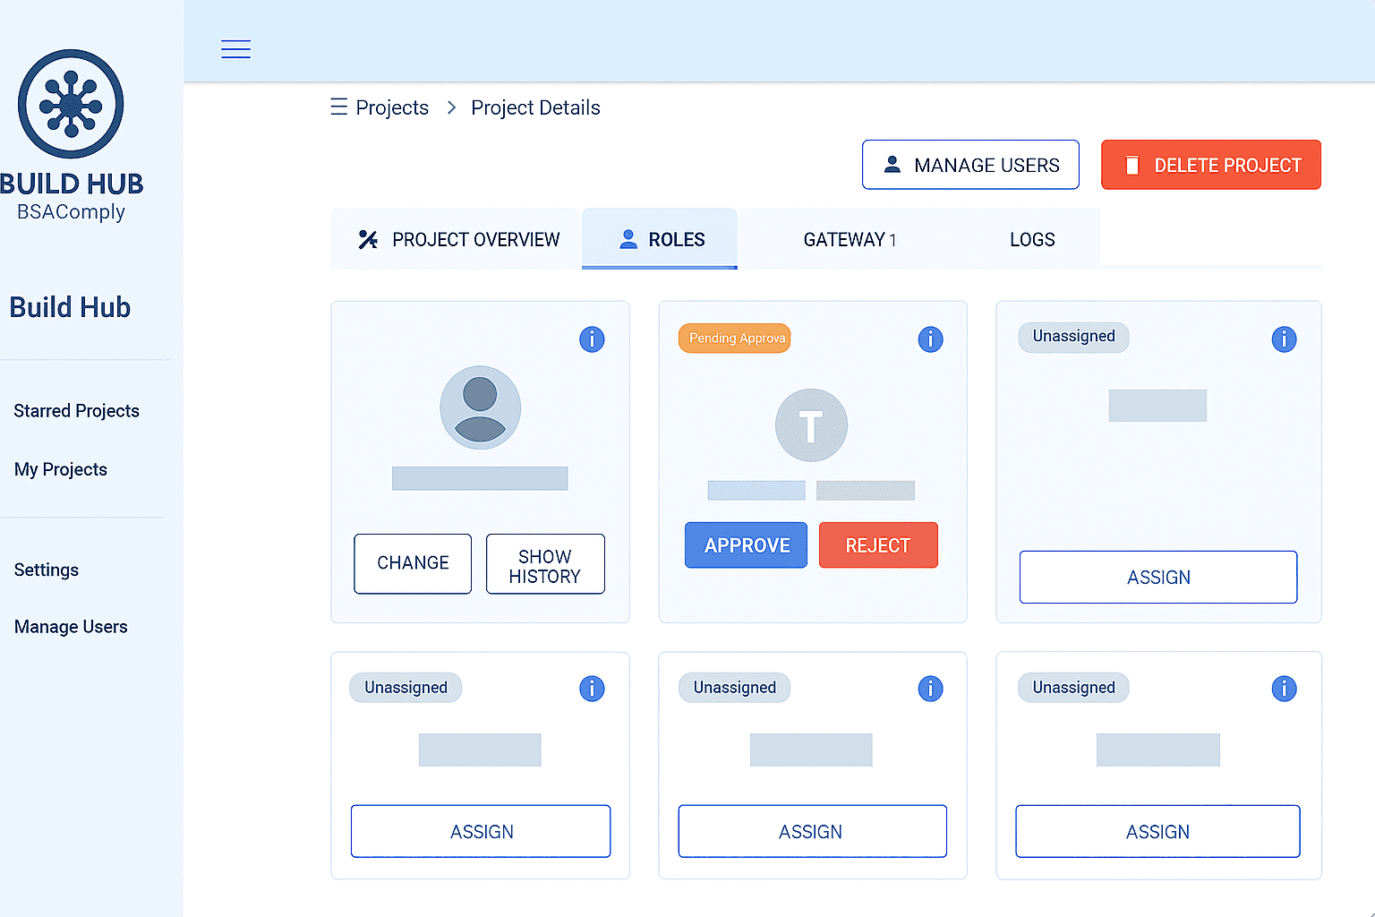This screenshot has height=917, width=1375.
Task: Click the user avatar on first role card
Action: click(480, 407)
